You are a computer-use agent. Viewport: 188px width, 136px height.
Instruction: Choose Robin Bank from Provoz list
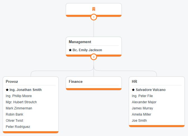pyautogui.click(x=15, y=114)
